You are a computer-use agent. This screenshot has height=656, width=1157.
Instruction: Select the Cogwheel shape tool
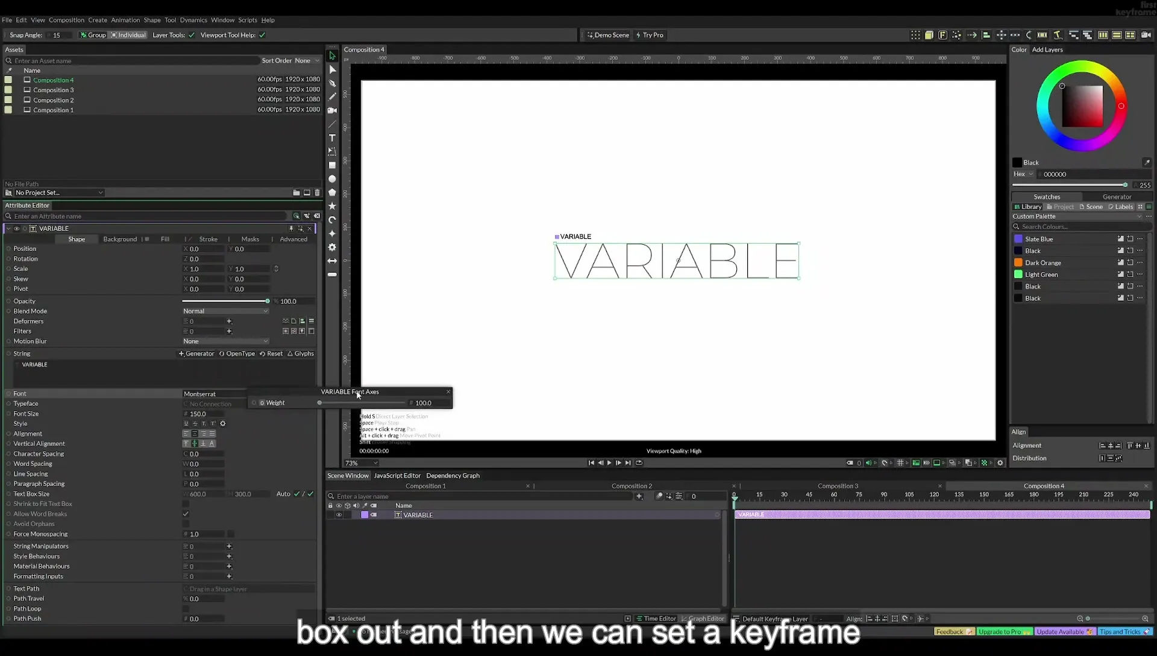click(332, 247)
